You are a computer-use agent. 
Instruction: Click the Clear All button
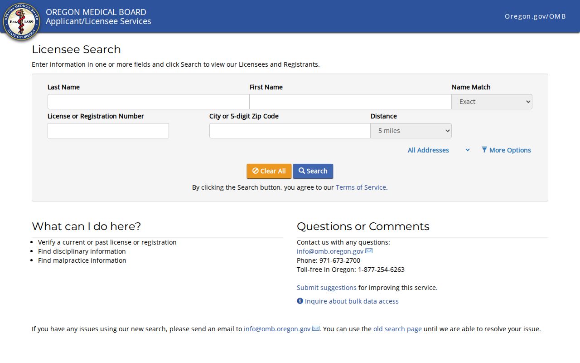(x=269, y=171)
